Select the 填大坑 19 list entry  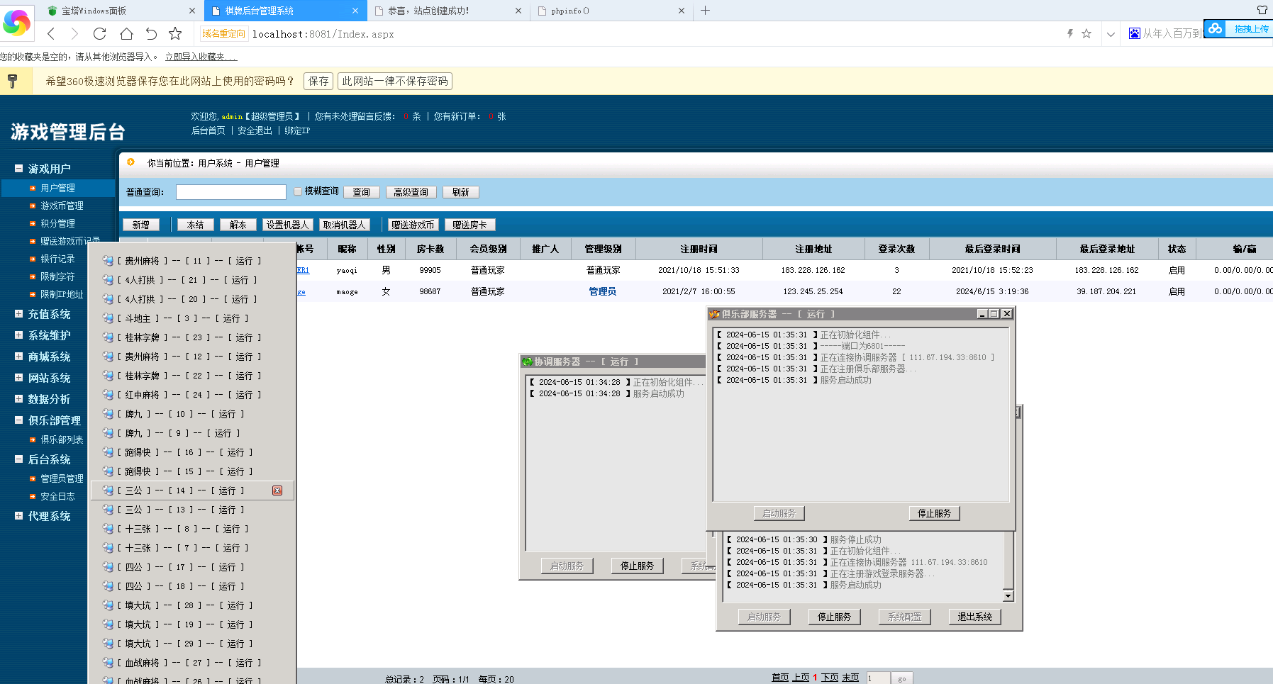click(191, 624)
